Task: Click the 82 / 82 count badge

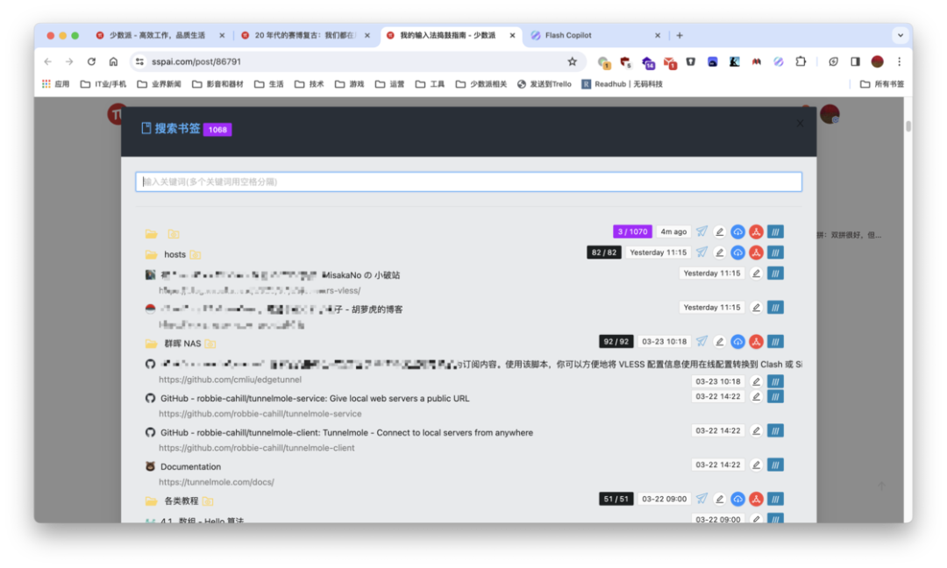Action: (604, 252)
